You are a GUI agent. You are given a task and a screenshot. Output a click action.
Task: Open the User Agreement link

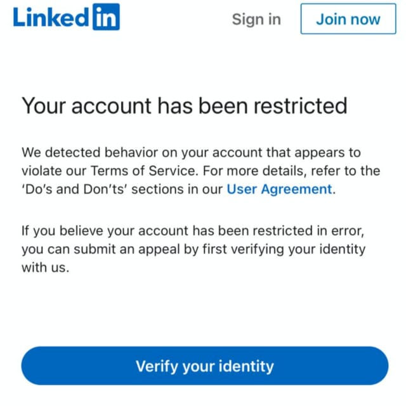(x=279, y=189)
